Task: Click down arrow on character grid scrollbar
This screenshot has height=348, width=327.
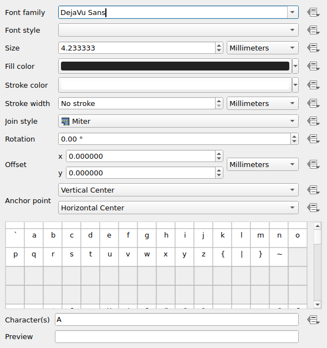Action: pos(318,305)
